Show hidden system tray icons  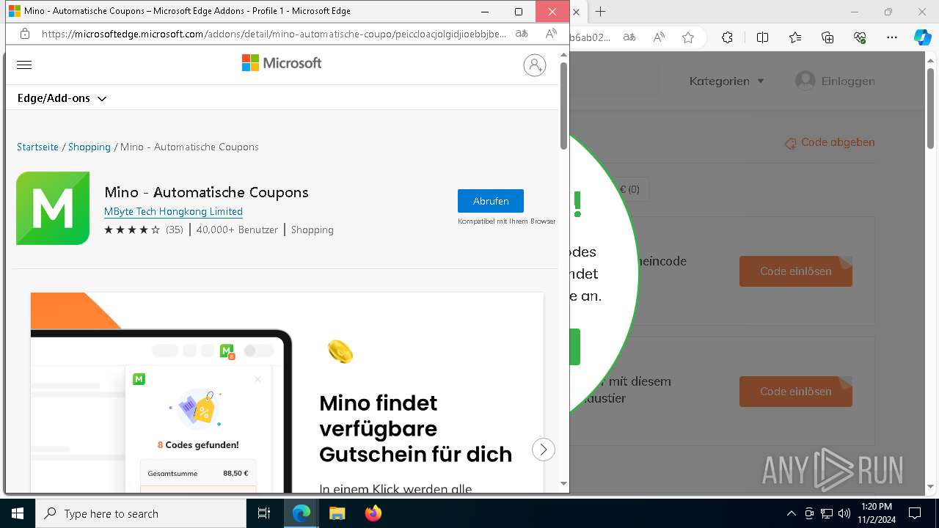coord(791,513)
